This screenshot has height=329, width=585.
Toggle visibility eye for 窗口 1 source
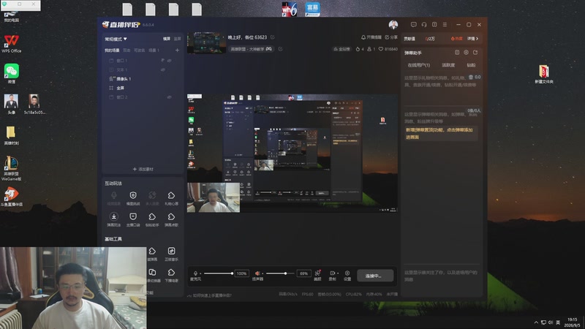tap(170, 61)
